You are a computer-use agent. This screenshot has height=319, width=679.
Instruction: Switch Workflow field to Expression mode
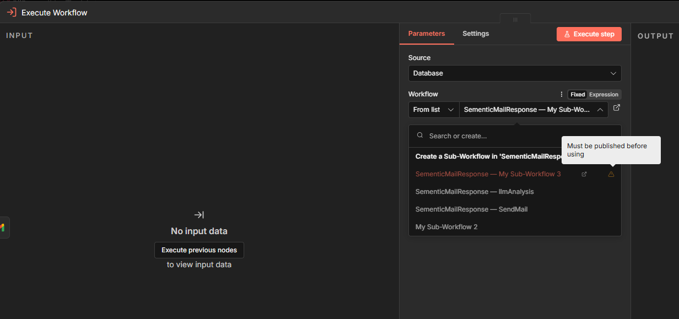(x=603, y=94)
